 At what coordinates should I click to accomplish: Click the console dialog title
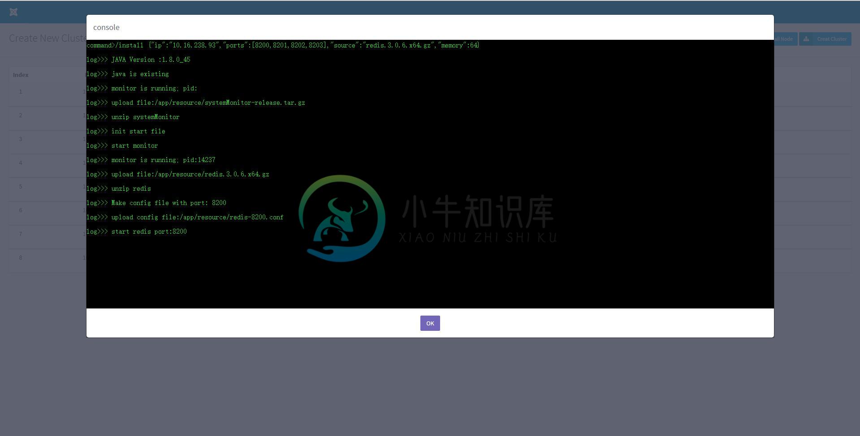pos(106,27)
